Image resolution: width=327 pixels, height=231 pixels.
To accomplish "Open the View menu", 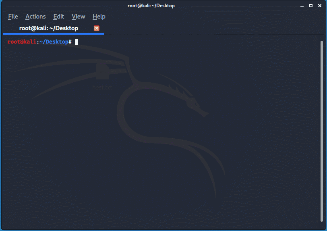I will tap(79, 17).
